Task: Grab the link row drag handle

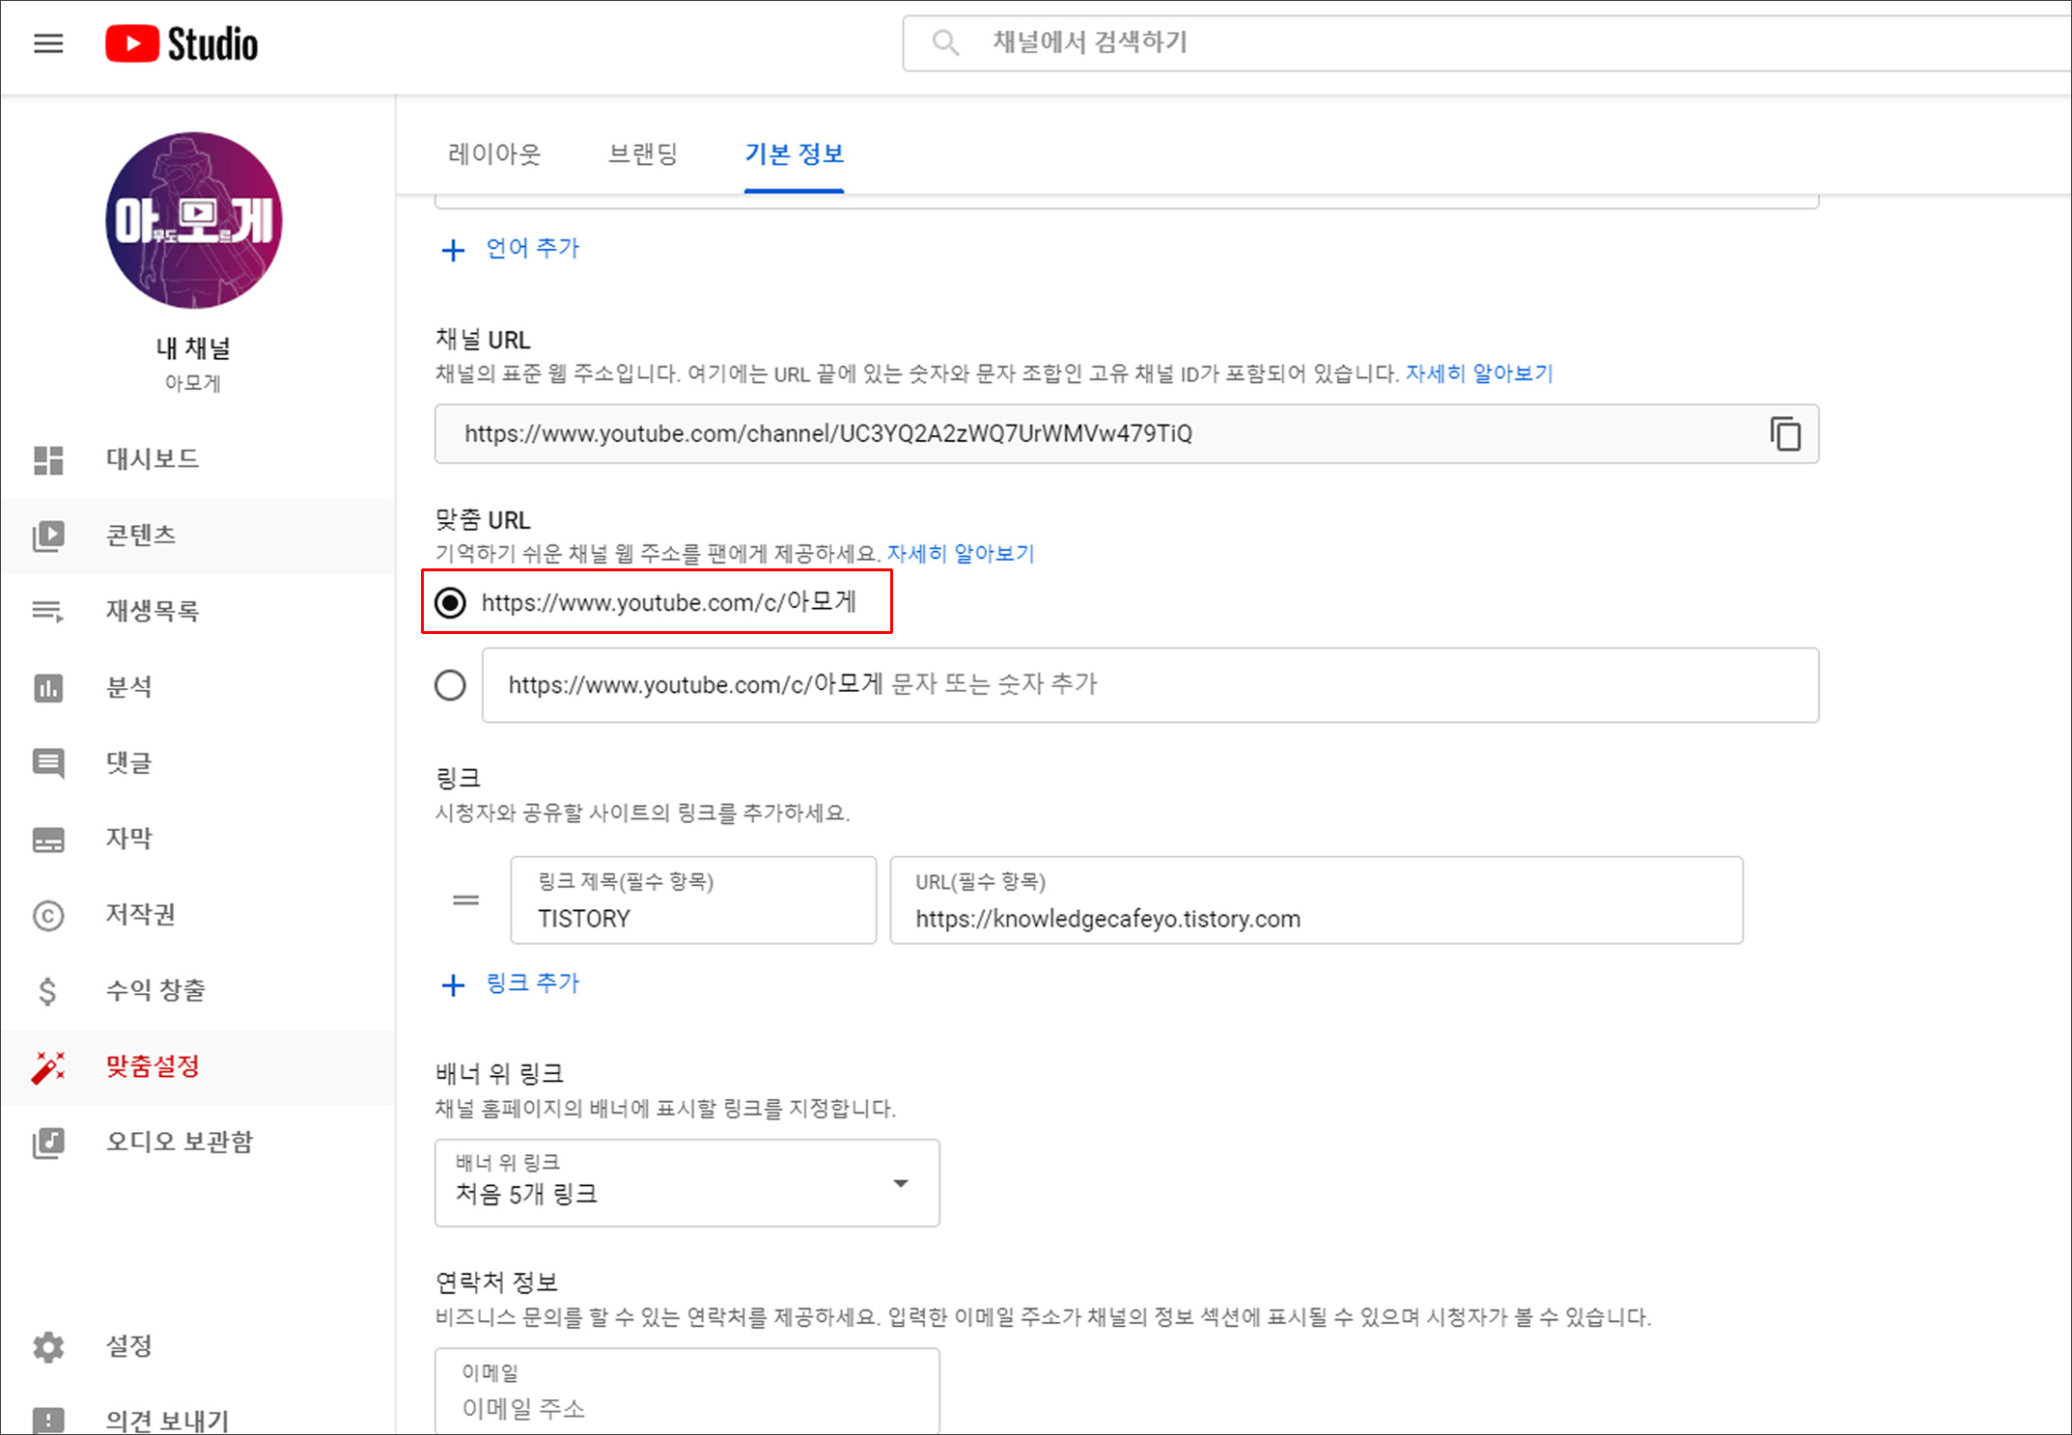Action: point(466,900)
